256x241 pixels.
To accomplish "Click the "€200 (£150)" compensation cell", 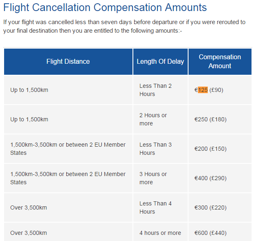I will (210, 149).
